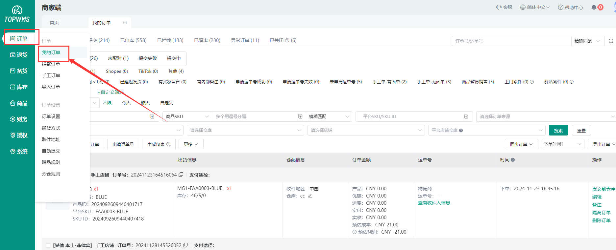616x250 pixels.
Task: Click info icon in 平台店铺仓库 field
Action: click(461, 130)
